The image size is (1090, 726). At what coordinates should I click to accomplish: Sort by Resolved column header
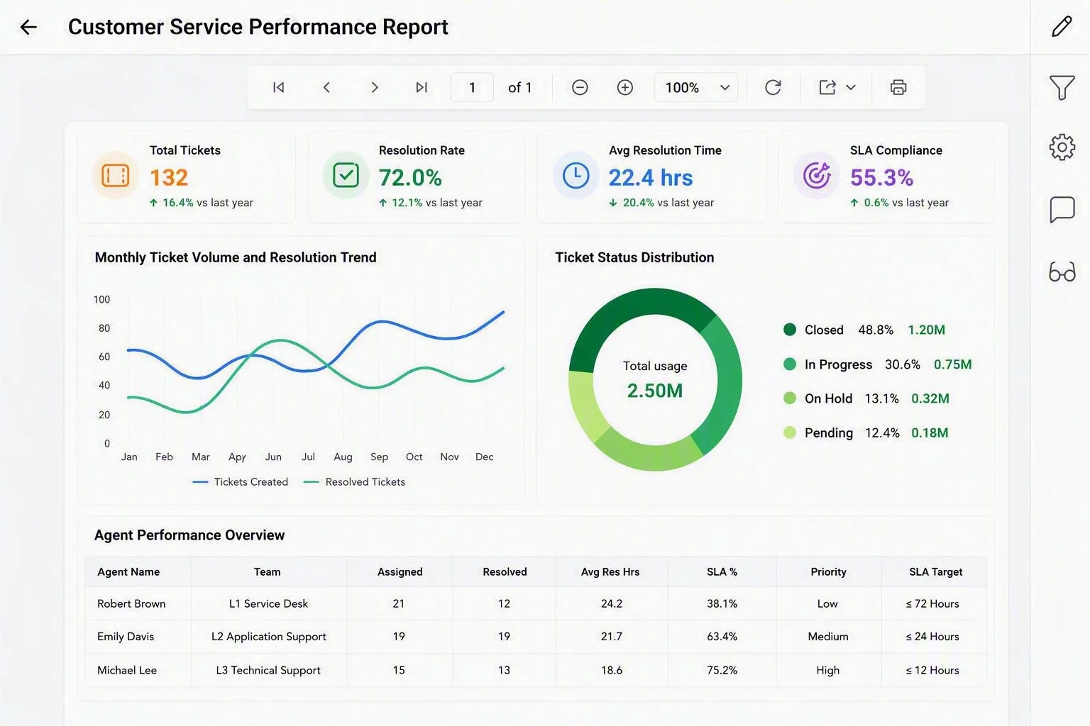coord(505,571)
